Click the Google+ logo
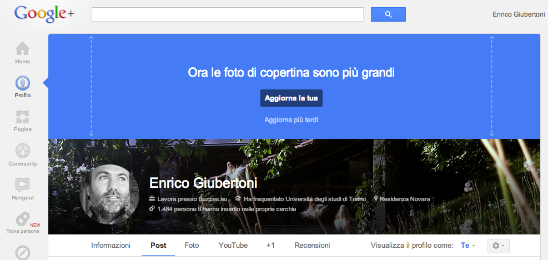The width and height of the screenshot is (548, 260). [x=44, y=14]
